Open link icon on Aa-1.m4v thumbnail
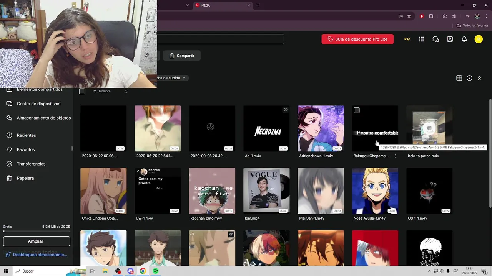Screen dimensions: 492x276 [x=285, y=110]
